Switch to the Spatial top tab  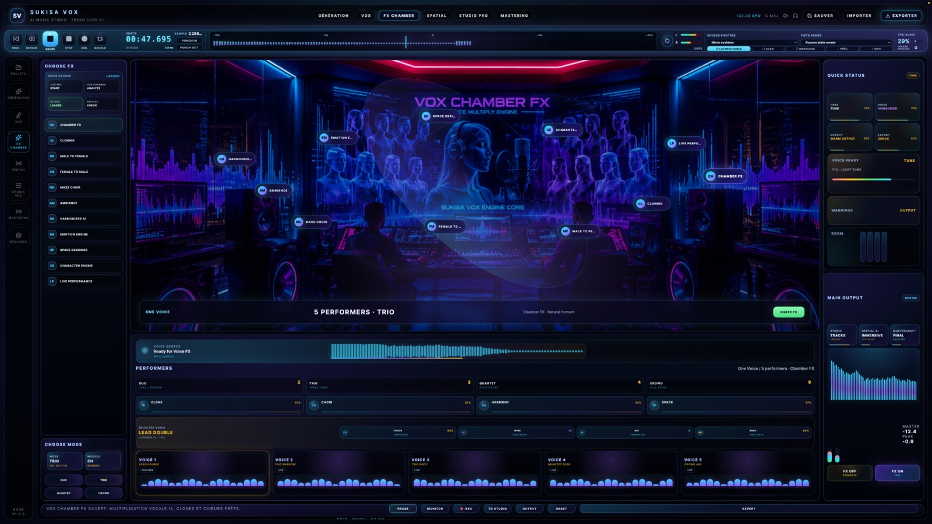436,16
